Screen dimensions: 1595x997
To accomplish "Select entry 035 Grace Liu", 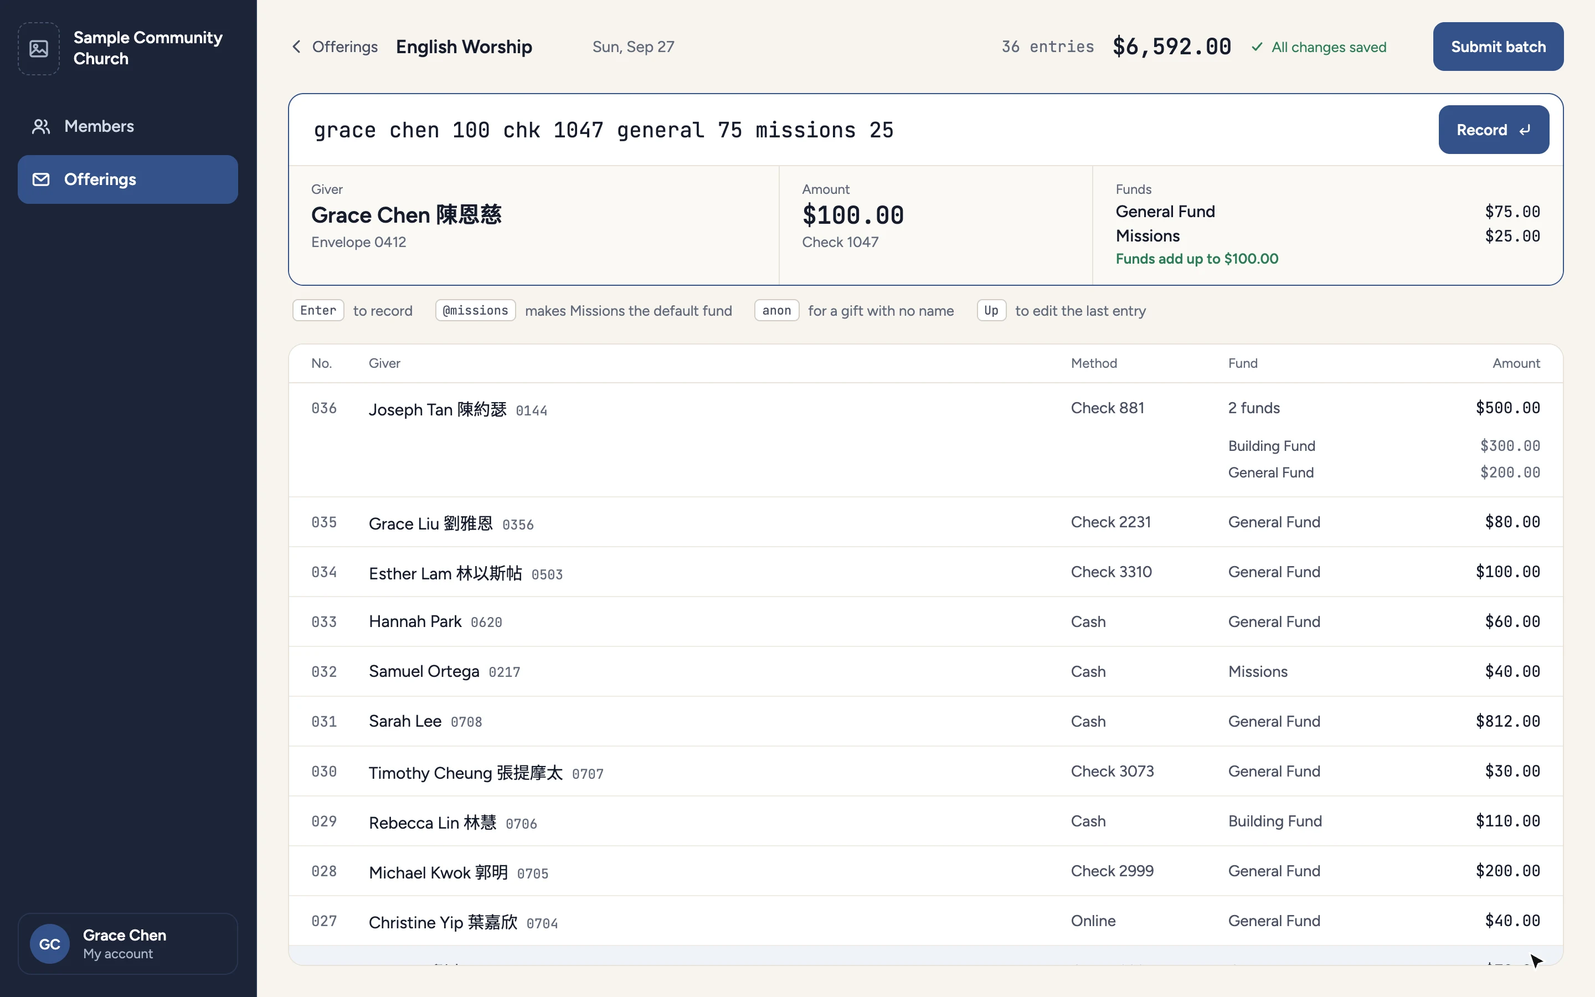I will pos(925,522).
